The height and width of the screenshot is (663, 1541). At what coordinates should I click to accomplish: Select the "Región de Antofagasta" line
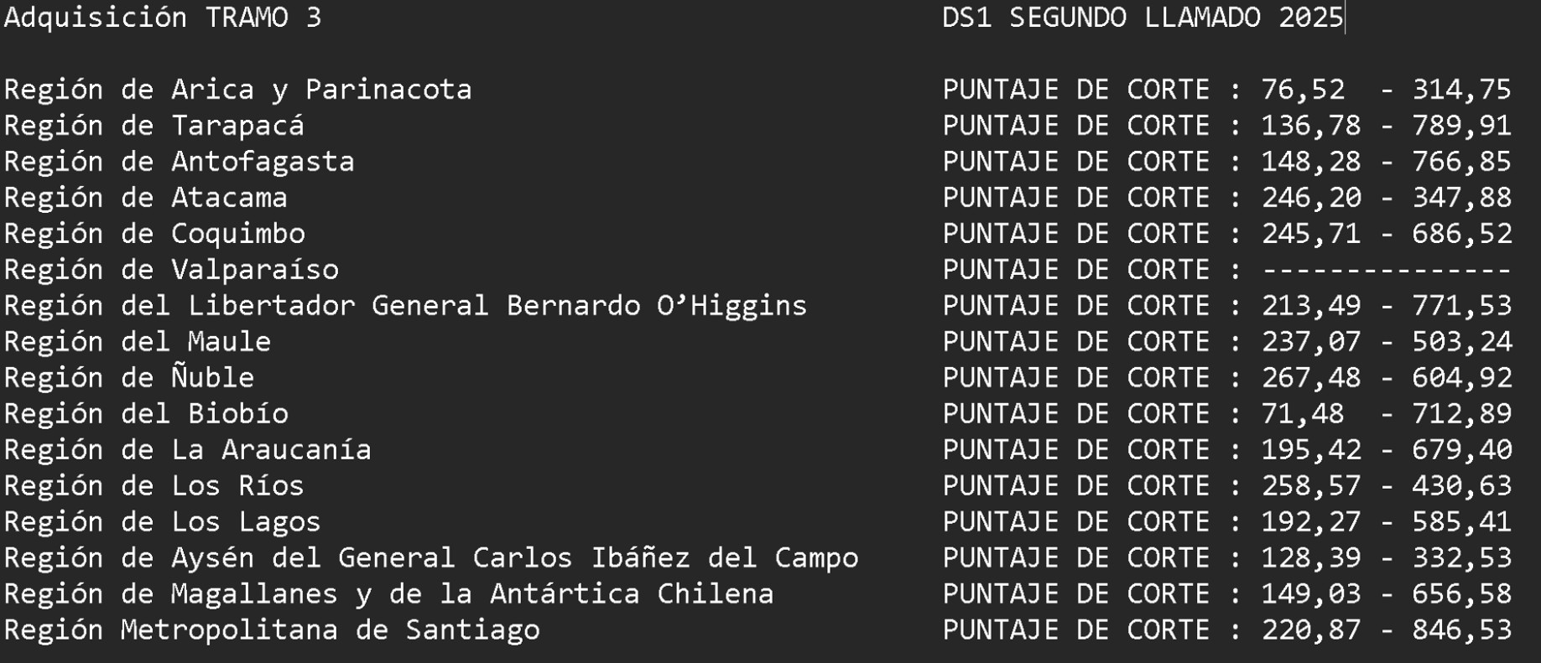180,162
